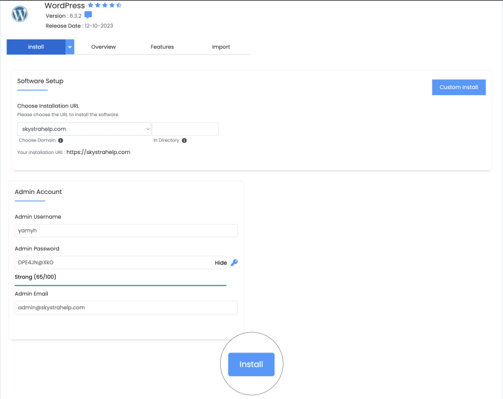503x399 pixels.
Task: Click the 'Strong (65/100)' strength label
Action: coord(35,276)
